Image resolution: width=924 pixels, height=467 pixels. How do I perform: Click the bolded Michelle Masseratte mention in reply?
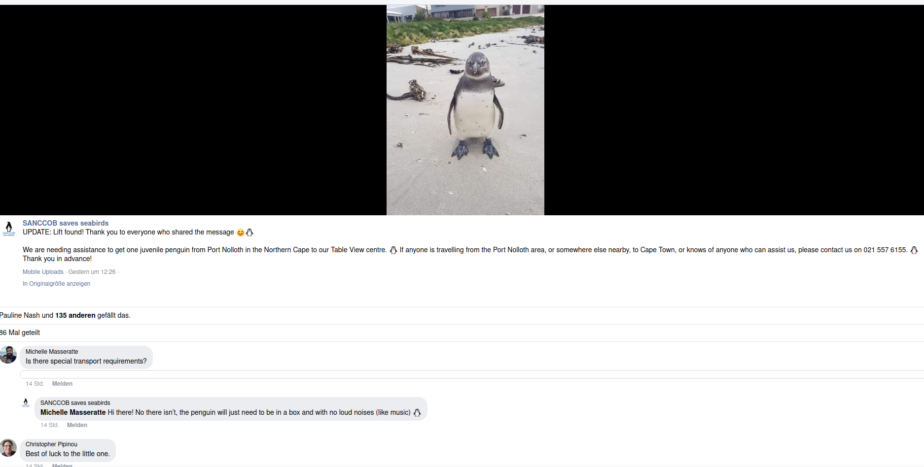73,412
